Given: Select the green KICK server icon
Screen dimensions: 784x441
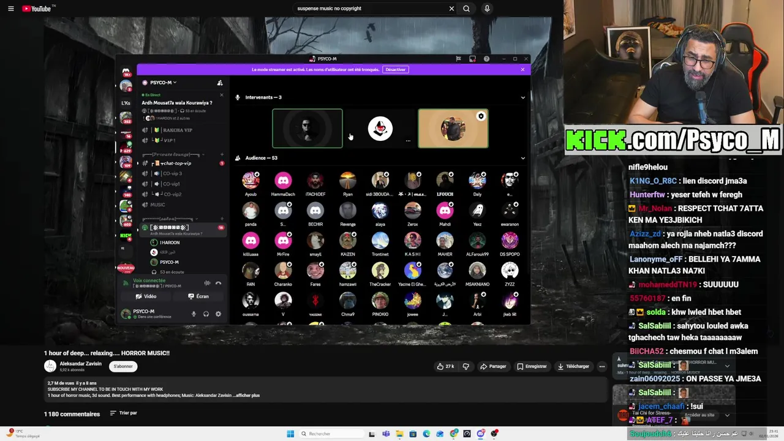Looking at the screenshot, I should [126, 236].
